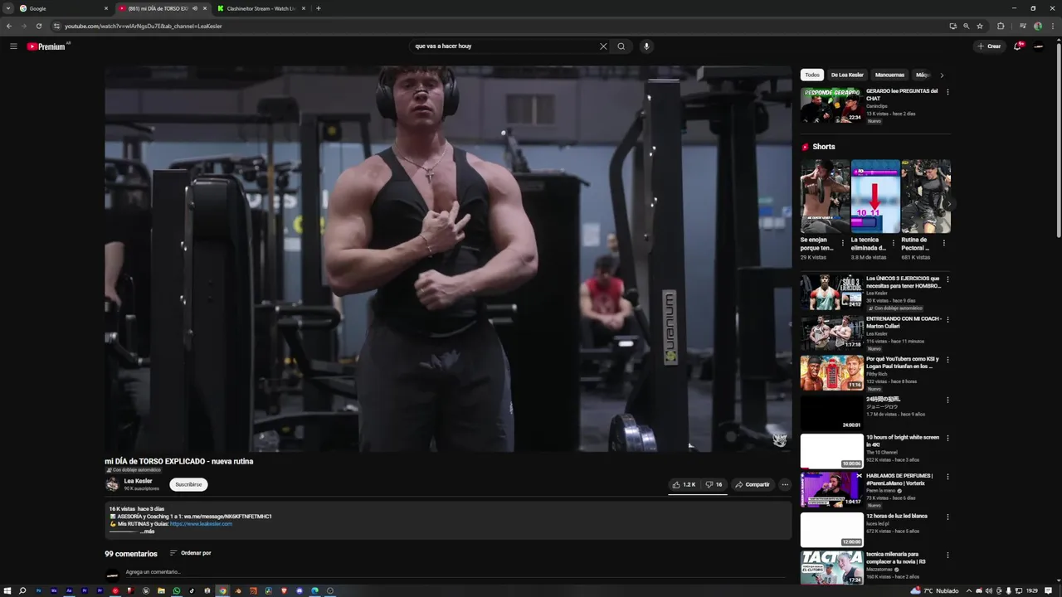The height and width of the screenshot is (597, 1062).
Task: Open Lea Kesler channel avatar
Action: (112, 484)
